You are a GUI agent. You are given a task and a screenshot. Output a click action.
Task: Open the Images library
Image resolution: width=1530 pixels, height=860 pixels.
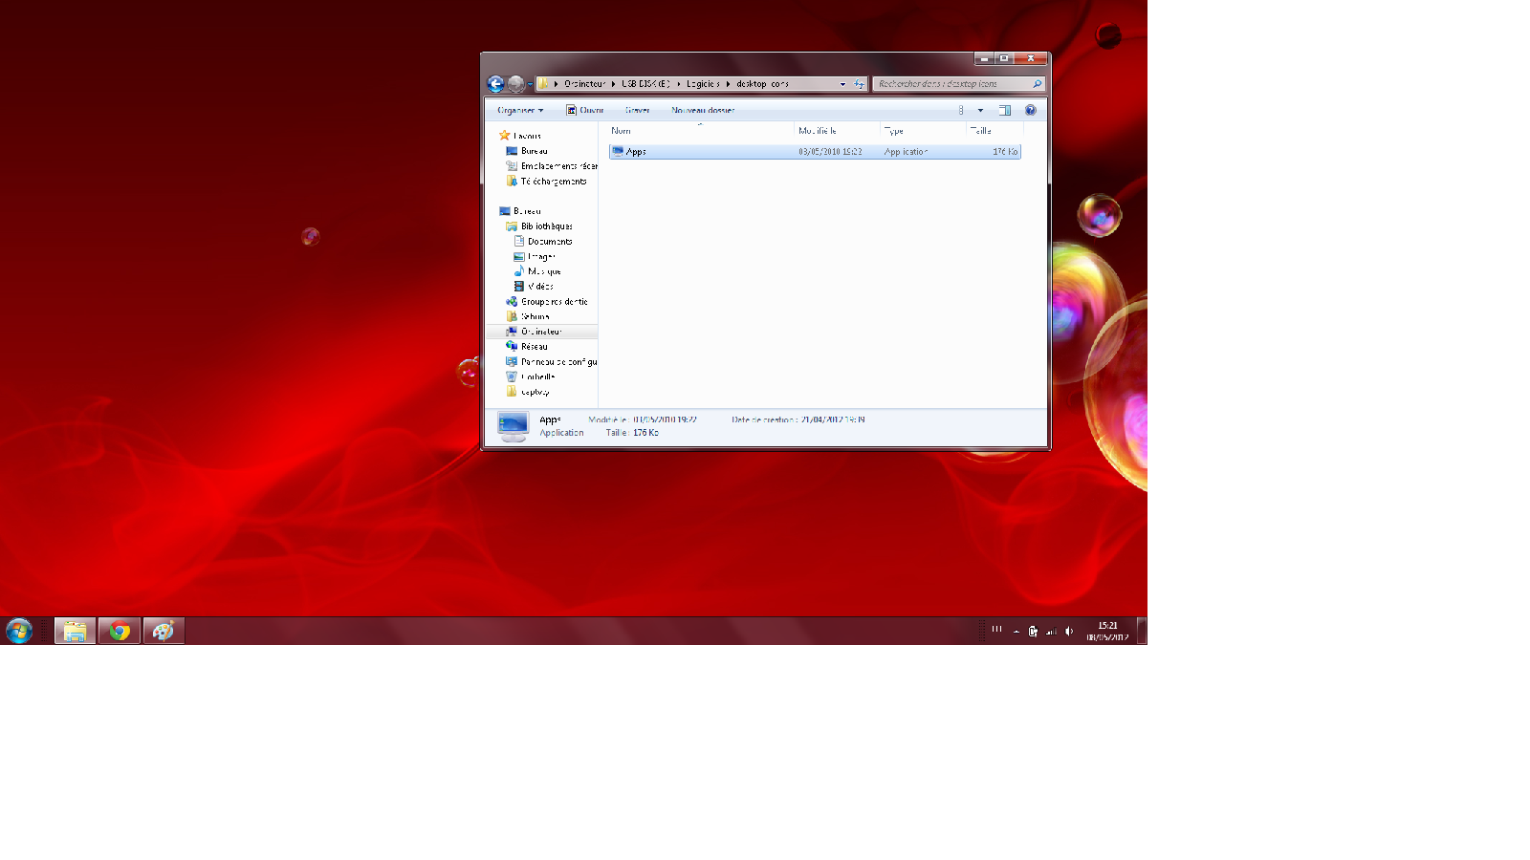tap(534, 257)
